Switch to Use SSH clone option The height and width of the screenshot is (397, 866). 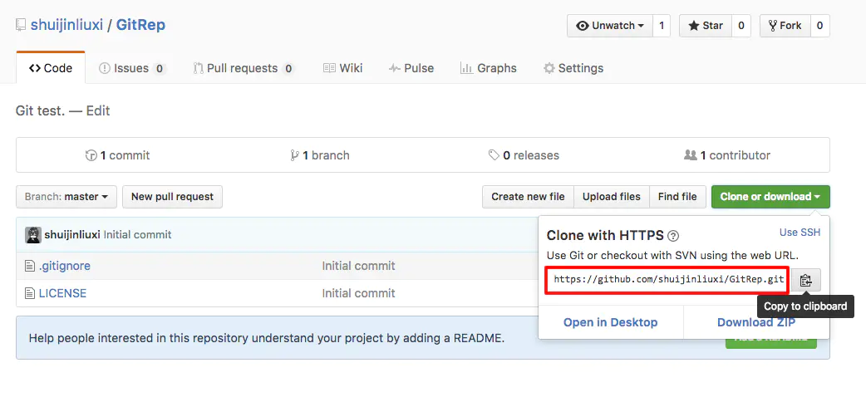pyautogui.click(x=800, y=233)
